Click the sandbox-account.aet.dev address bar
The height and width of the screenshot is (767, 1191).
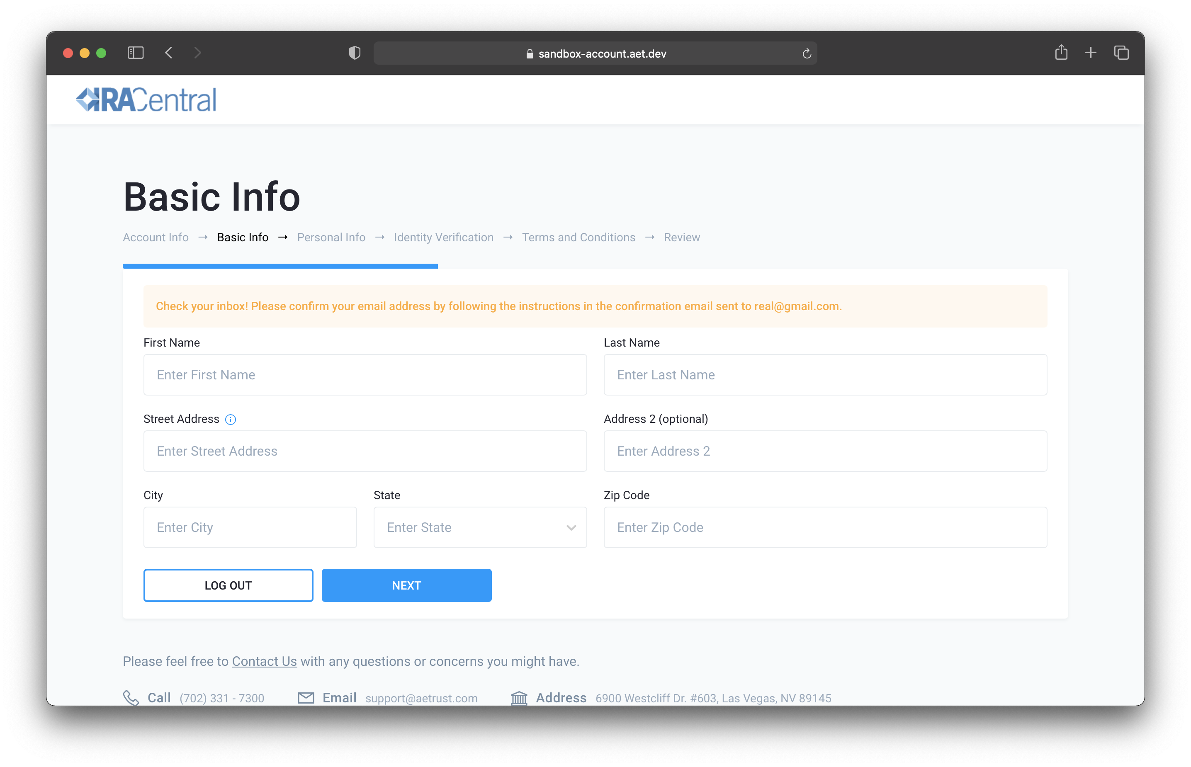point(595,54)
